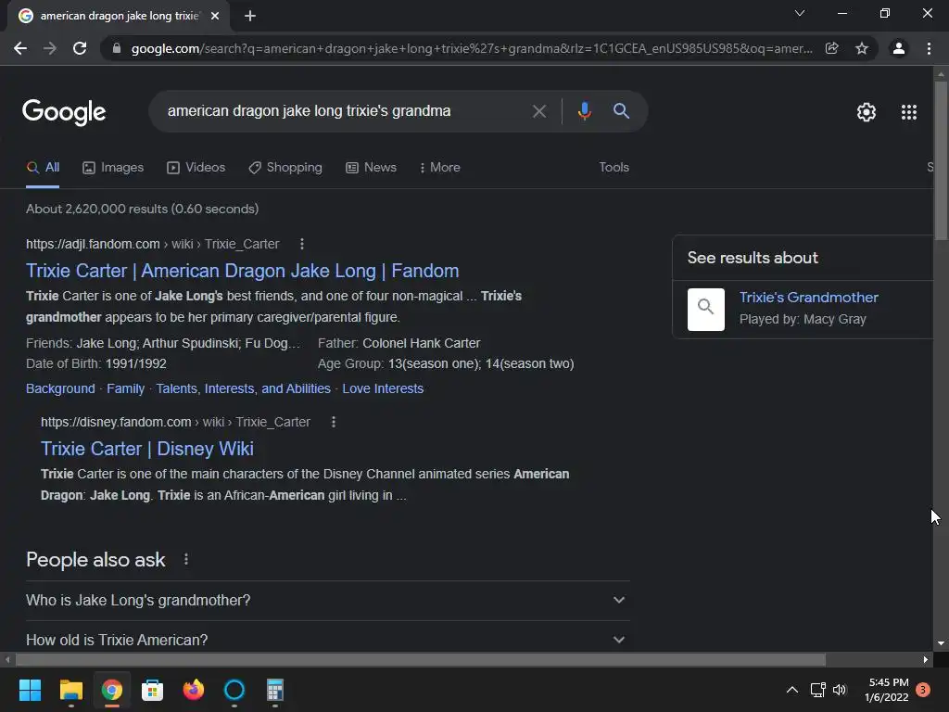
Task: Open site info via the lock icon
Action: 117,48
